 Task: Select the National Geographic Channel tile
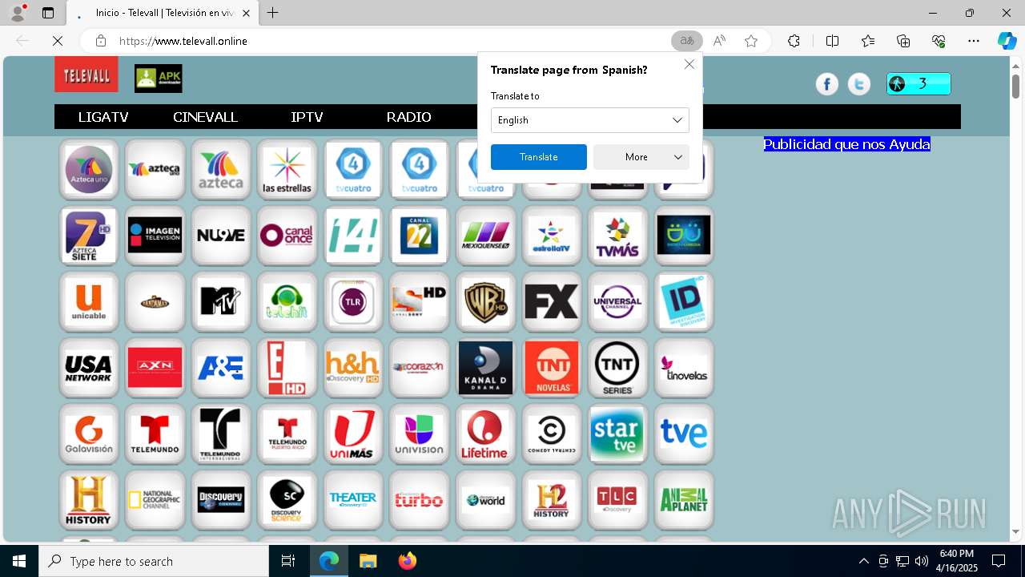tap(155, 500)
